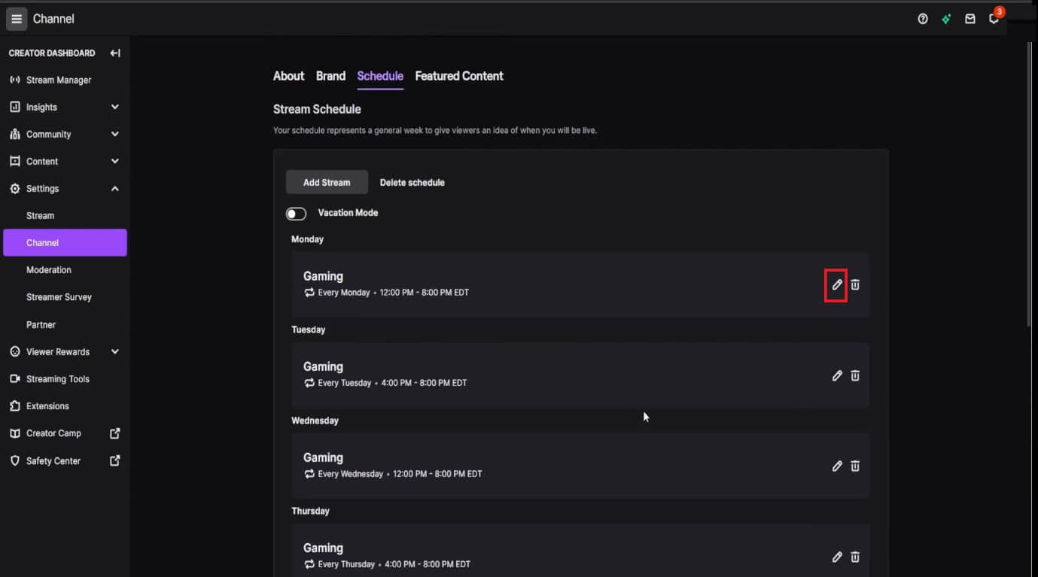Edit the Monday Gaming stream
The image size is (1038, 577).
pos(837,285)
